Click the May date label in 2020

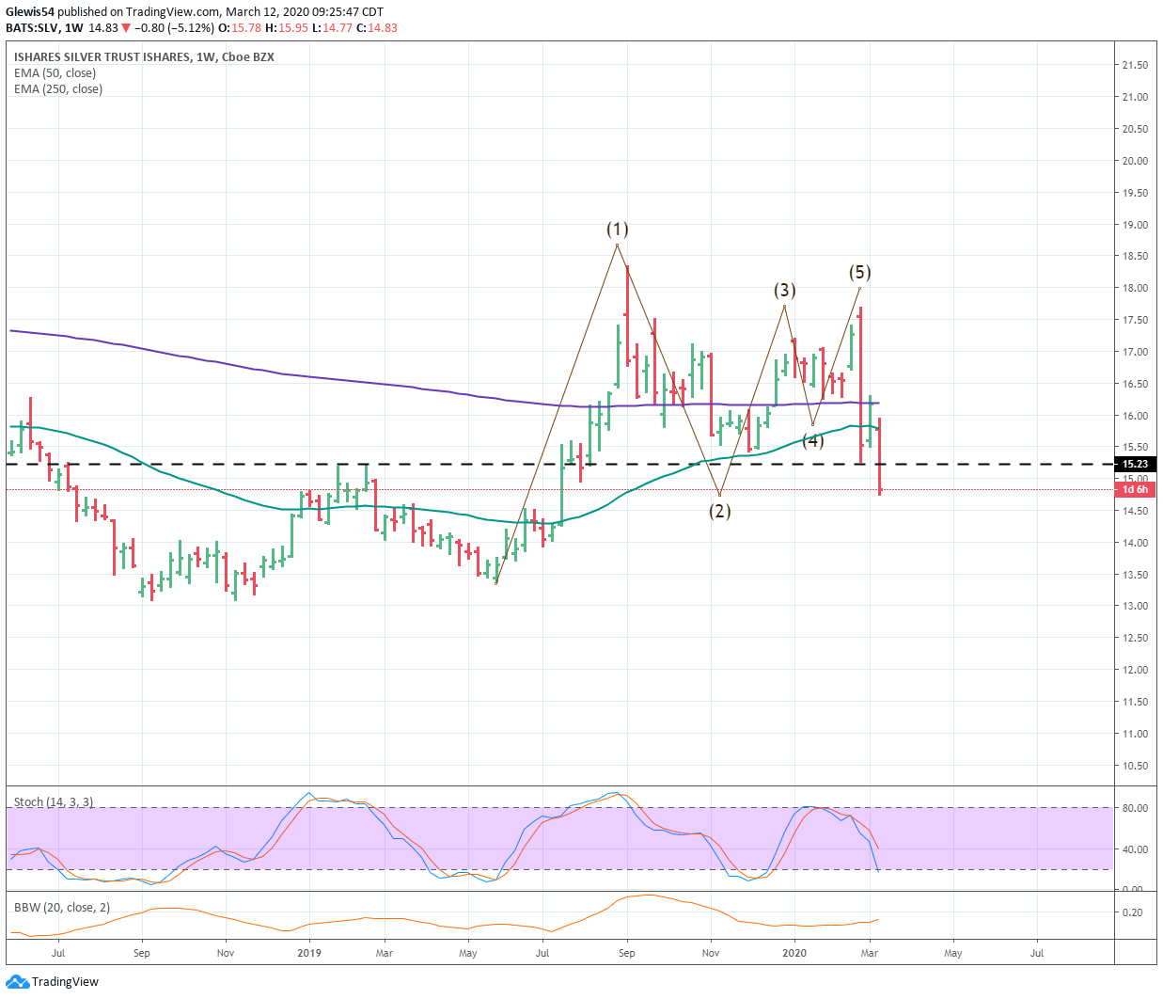click(x=953, y=953)
